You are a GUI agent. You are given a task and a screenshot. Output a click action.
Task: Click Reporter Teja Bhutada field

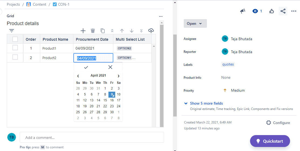(237, 52)
